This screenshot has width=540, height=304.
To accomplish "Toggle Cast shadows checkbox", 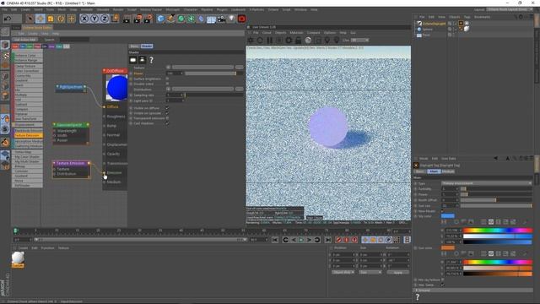I will coord(167,123).
